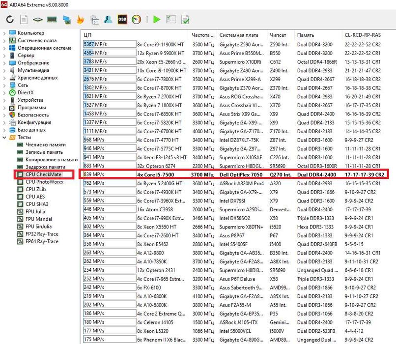Viewport: 396px width, 344px height.
Task: Select the 16x Atom C3958 row
Action: point(233,209)
